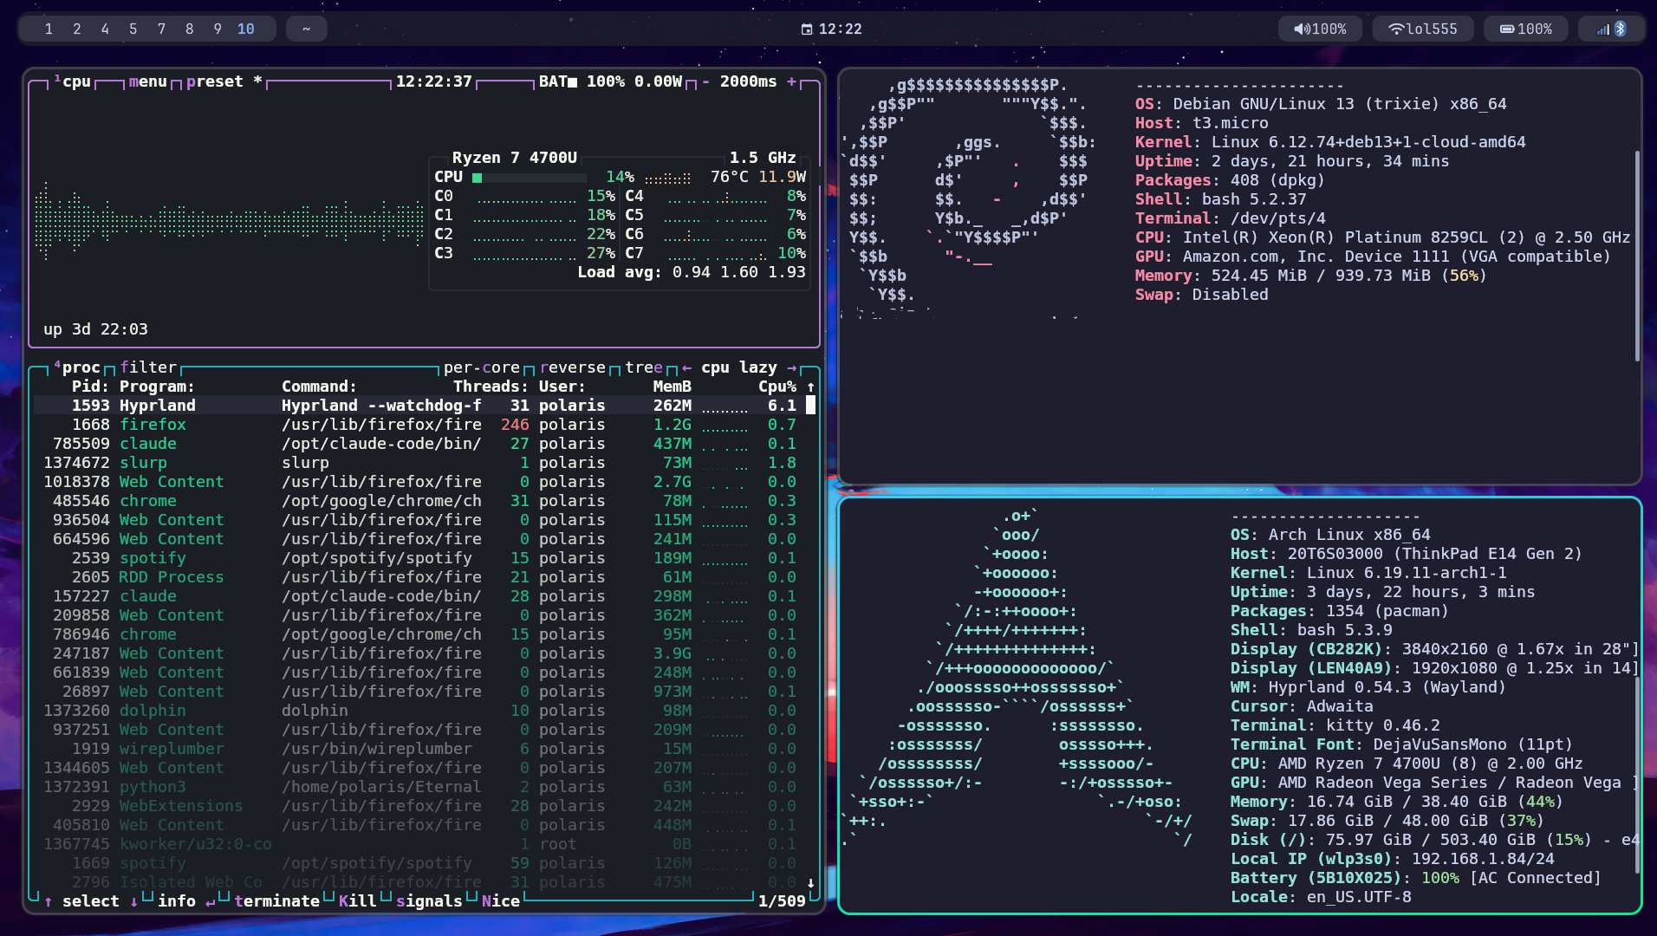Open the btop menu

pyautogui.click(x=147, y=81)
